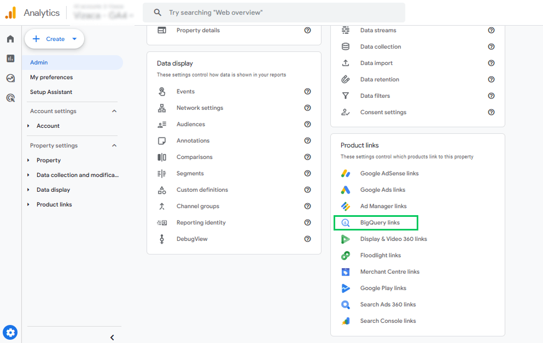Expand the Product links tree item
This screenshot has width=543, height=343.
pyautogui.click(x=28, y=204)
